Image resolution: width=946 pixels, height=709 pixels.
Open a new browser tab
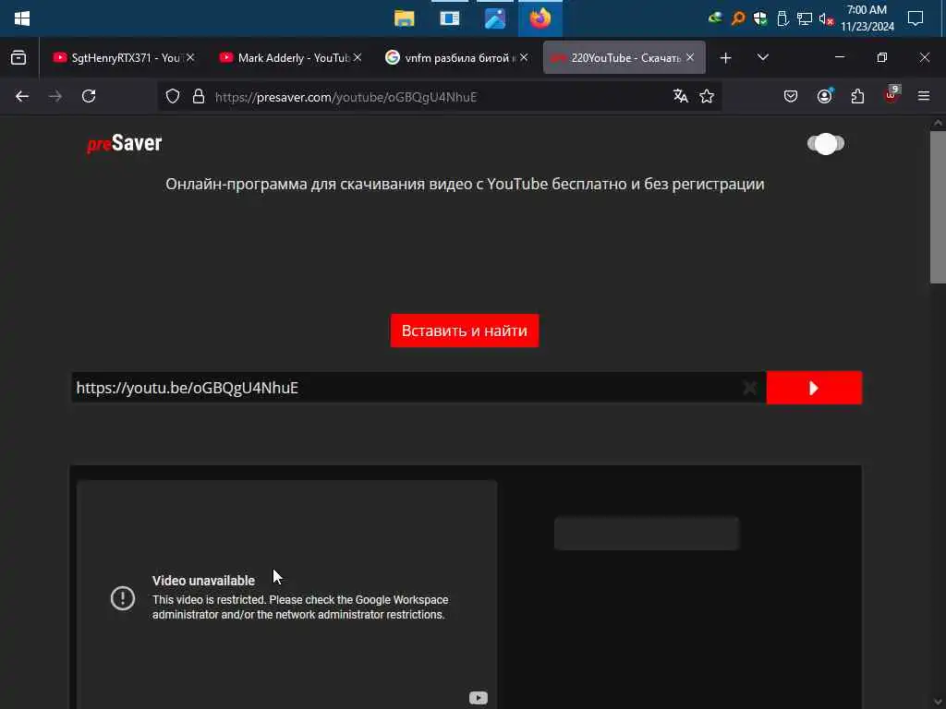coord(726,58)
